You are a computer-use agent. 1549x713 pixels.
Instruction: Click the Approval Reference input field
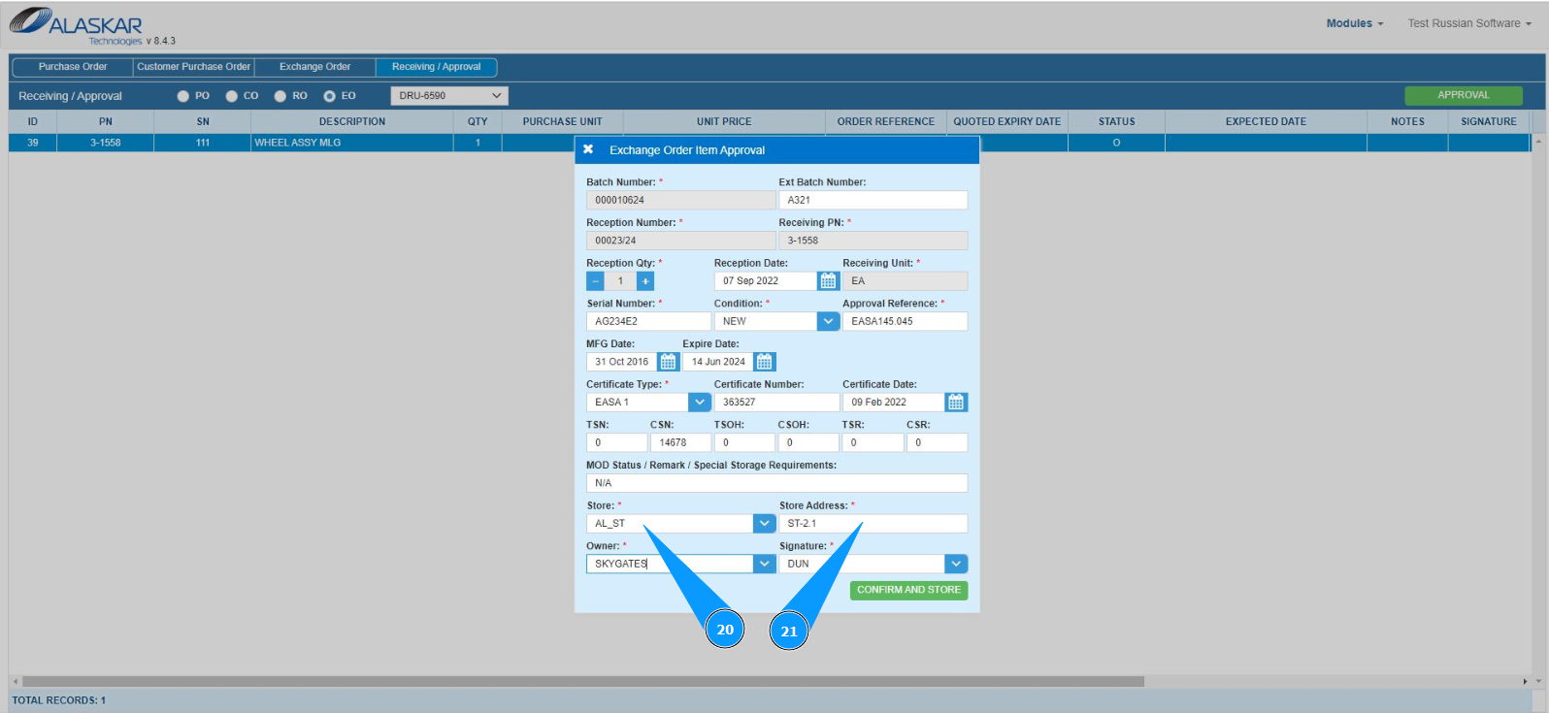pos(905,321)
